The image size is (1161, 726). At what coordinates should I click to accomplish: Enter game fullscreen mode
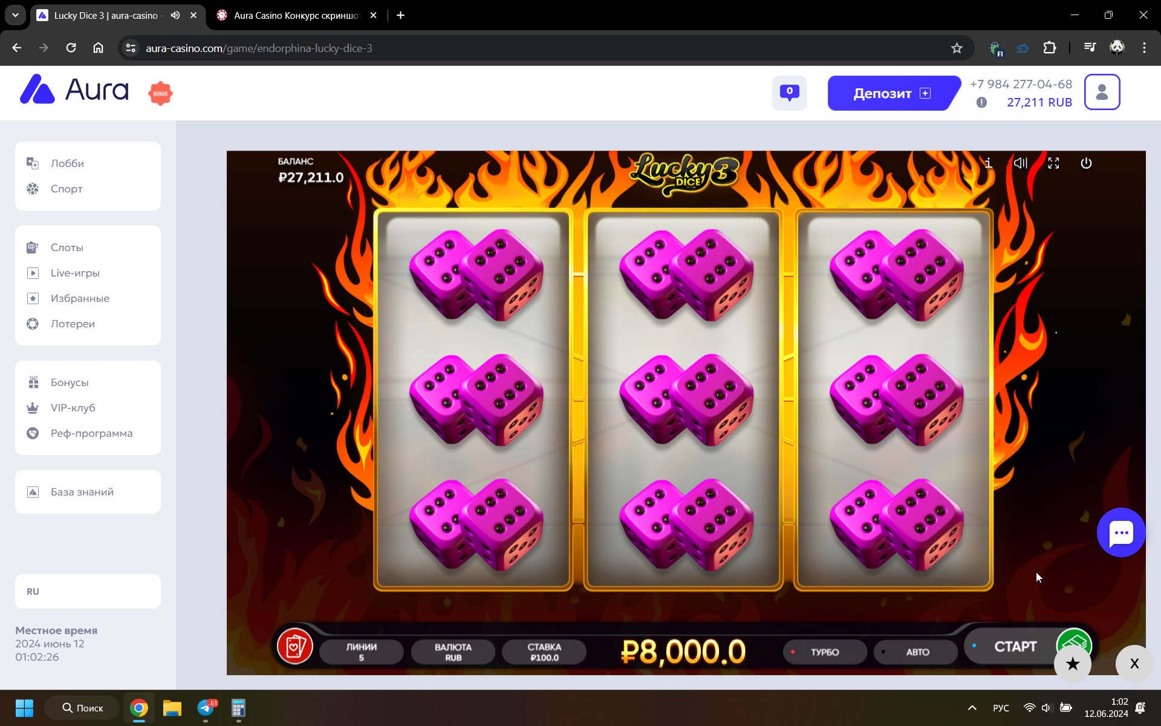tap(1053, 163)
